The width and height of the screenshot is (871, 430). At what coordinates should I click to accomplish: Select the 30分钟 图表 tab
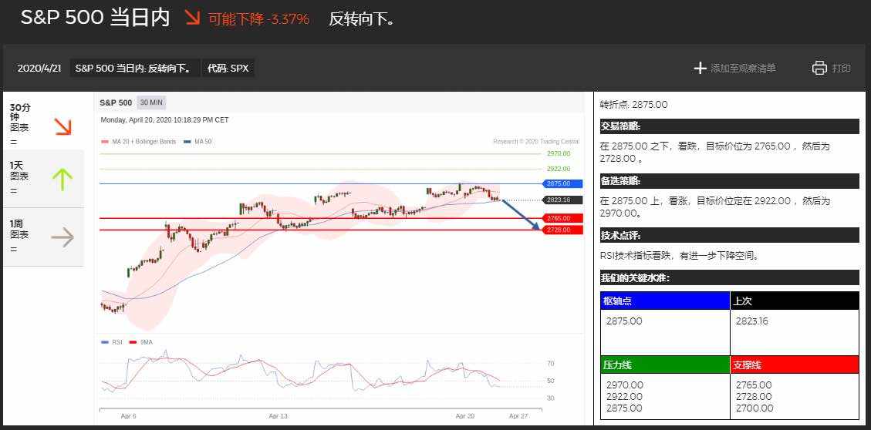click(x=43, y=122)
